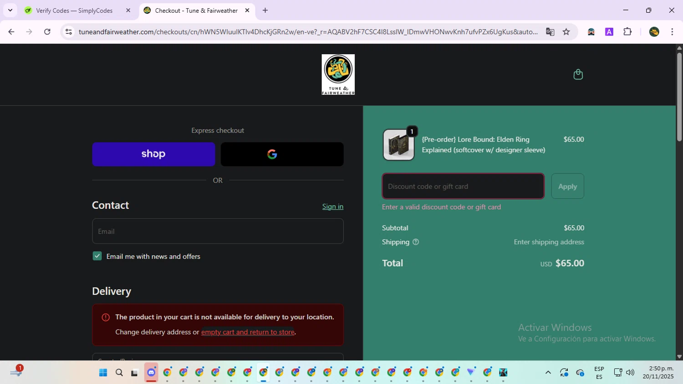Reload the checkout page
The height and width of the screenshot is (384, 683).
pyautogui.click(x=47, y=32)
